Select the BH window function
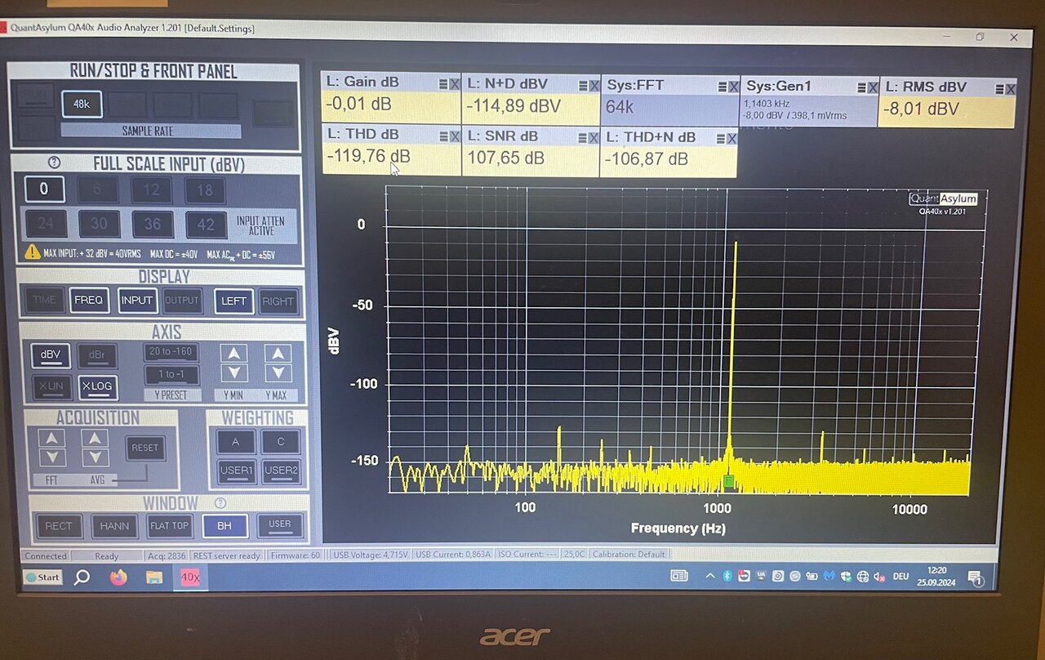Image resolution: width=1045 pixels, height=660 pixels. click(225, 526)
